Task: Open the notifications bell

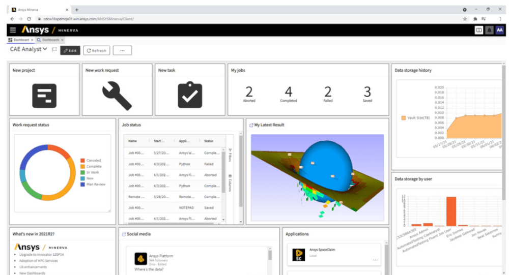Action: coord(489,30)
